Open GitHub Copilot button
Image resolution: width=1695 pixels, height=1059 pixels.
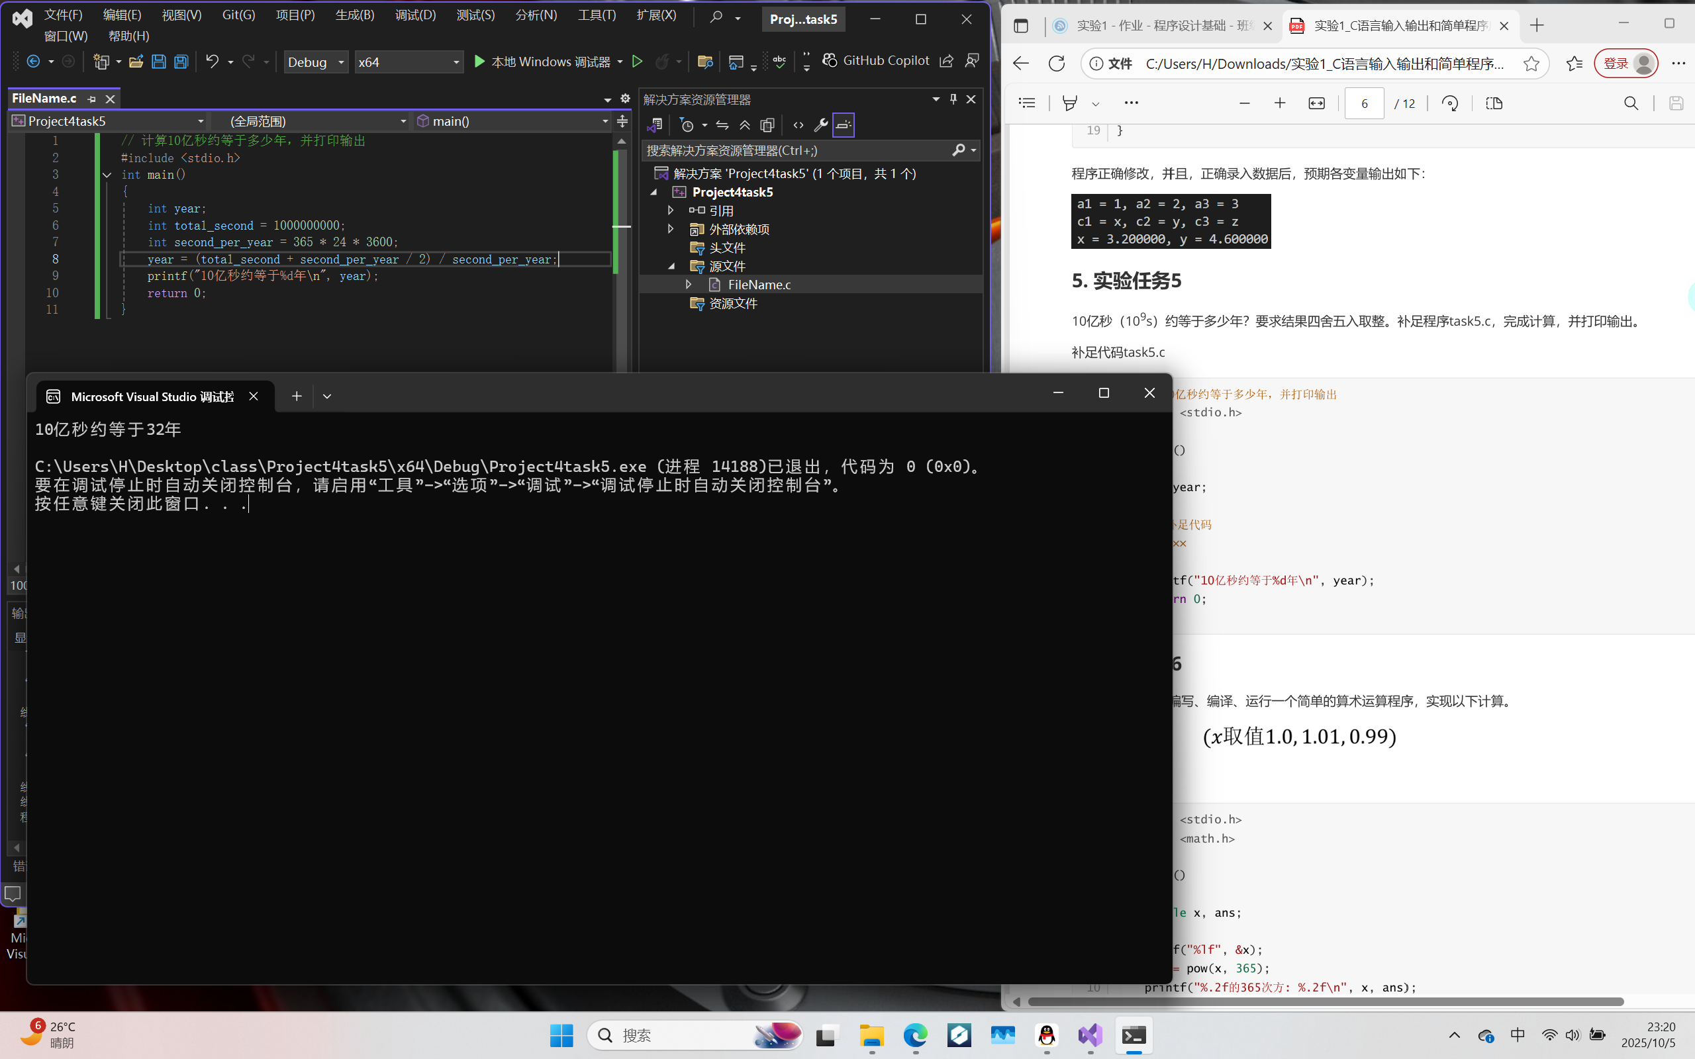pyautogui.click(x=876, y=61)
